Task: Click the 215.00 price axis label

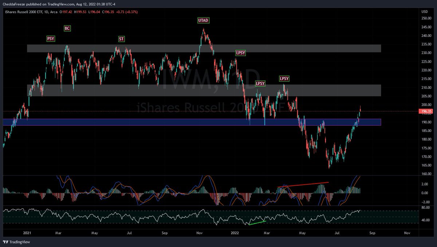Action: pyautogui.click(x=426, y=79)
